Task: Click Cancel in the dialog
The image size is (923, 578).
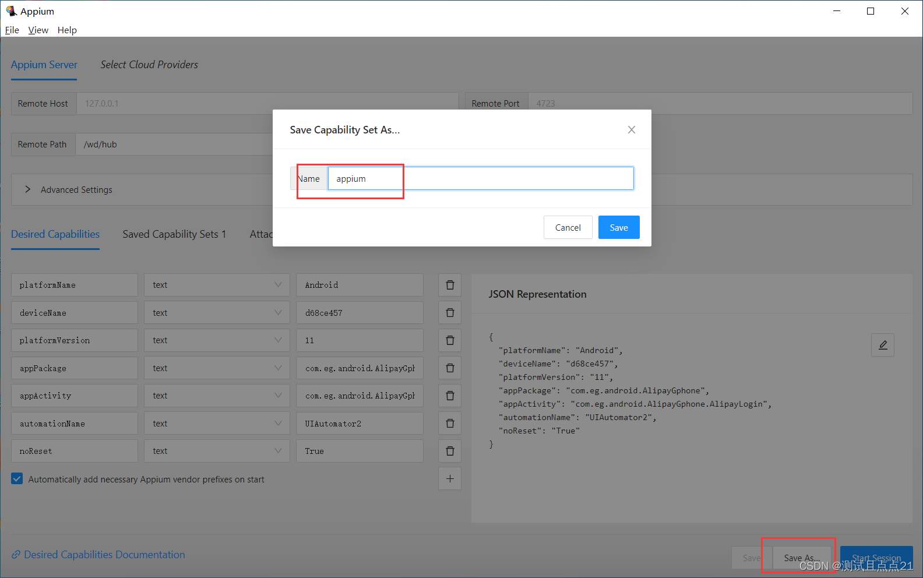Action: pos(568,227)
